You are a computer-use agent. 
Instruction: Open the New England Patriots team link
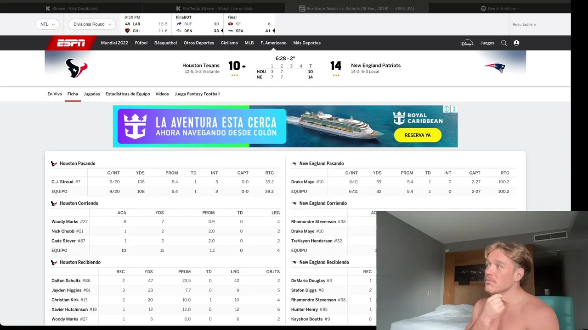376,66
